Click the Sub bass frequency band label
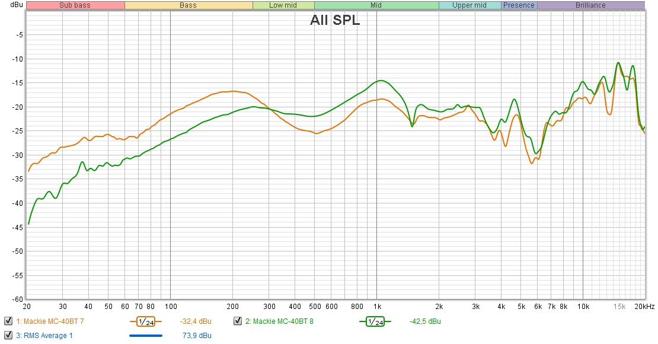Viewport: 658px width, 344px height. click(x=75, y=5)
